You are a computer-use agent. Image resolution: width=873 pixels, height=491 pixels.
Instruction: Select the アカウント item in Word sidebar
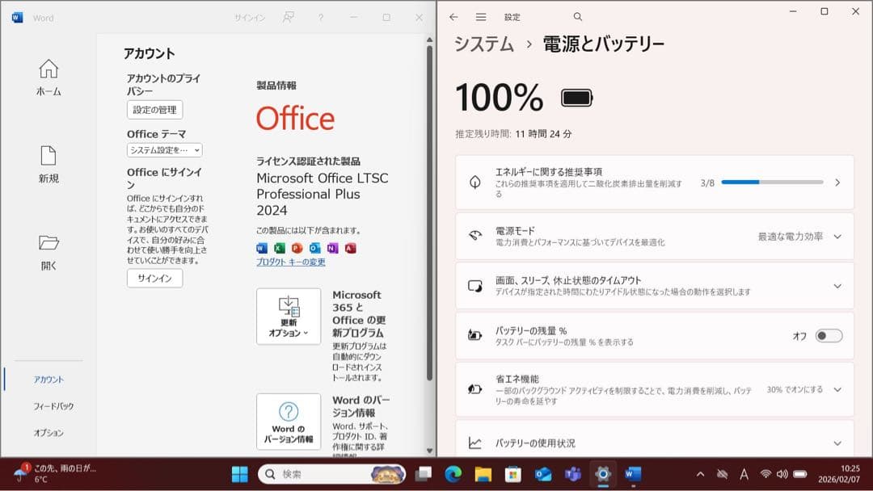point(48,380)
